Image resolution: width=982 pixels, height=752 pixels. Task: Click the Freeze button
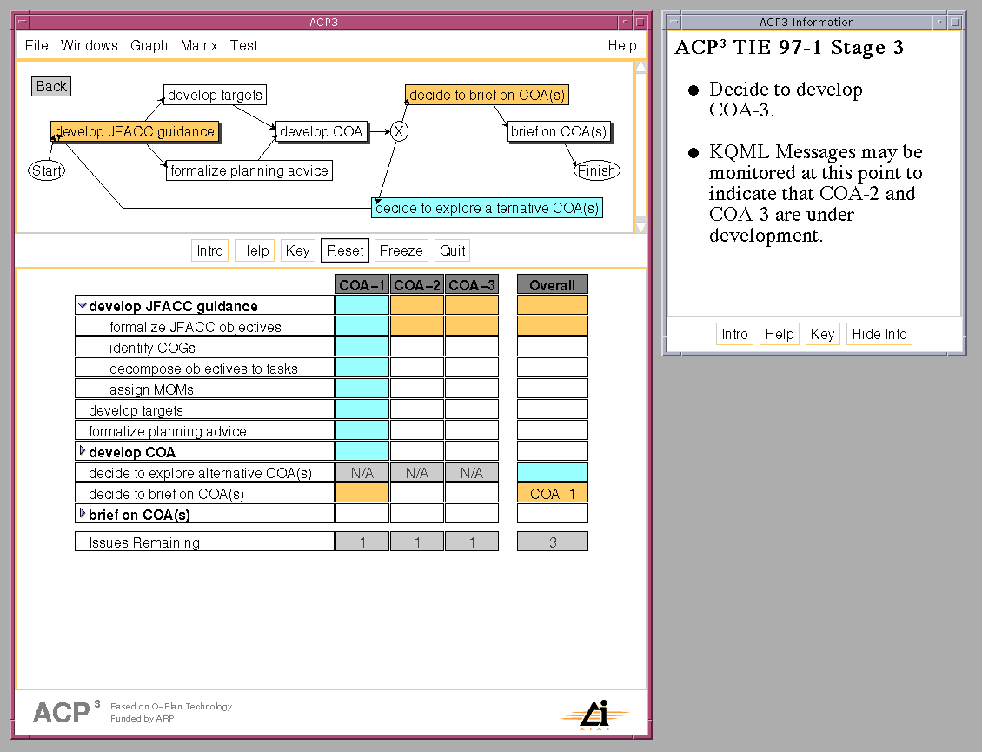click(401, 250)
